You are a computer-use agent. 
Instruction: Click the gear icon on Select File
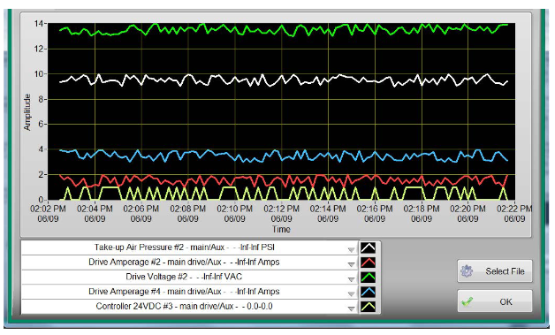tap(467, 270)
